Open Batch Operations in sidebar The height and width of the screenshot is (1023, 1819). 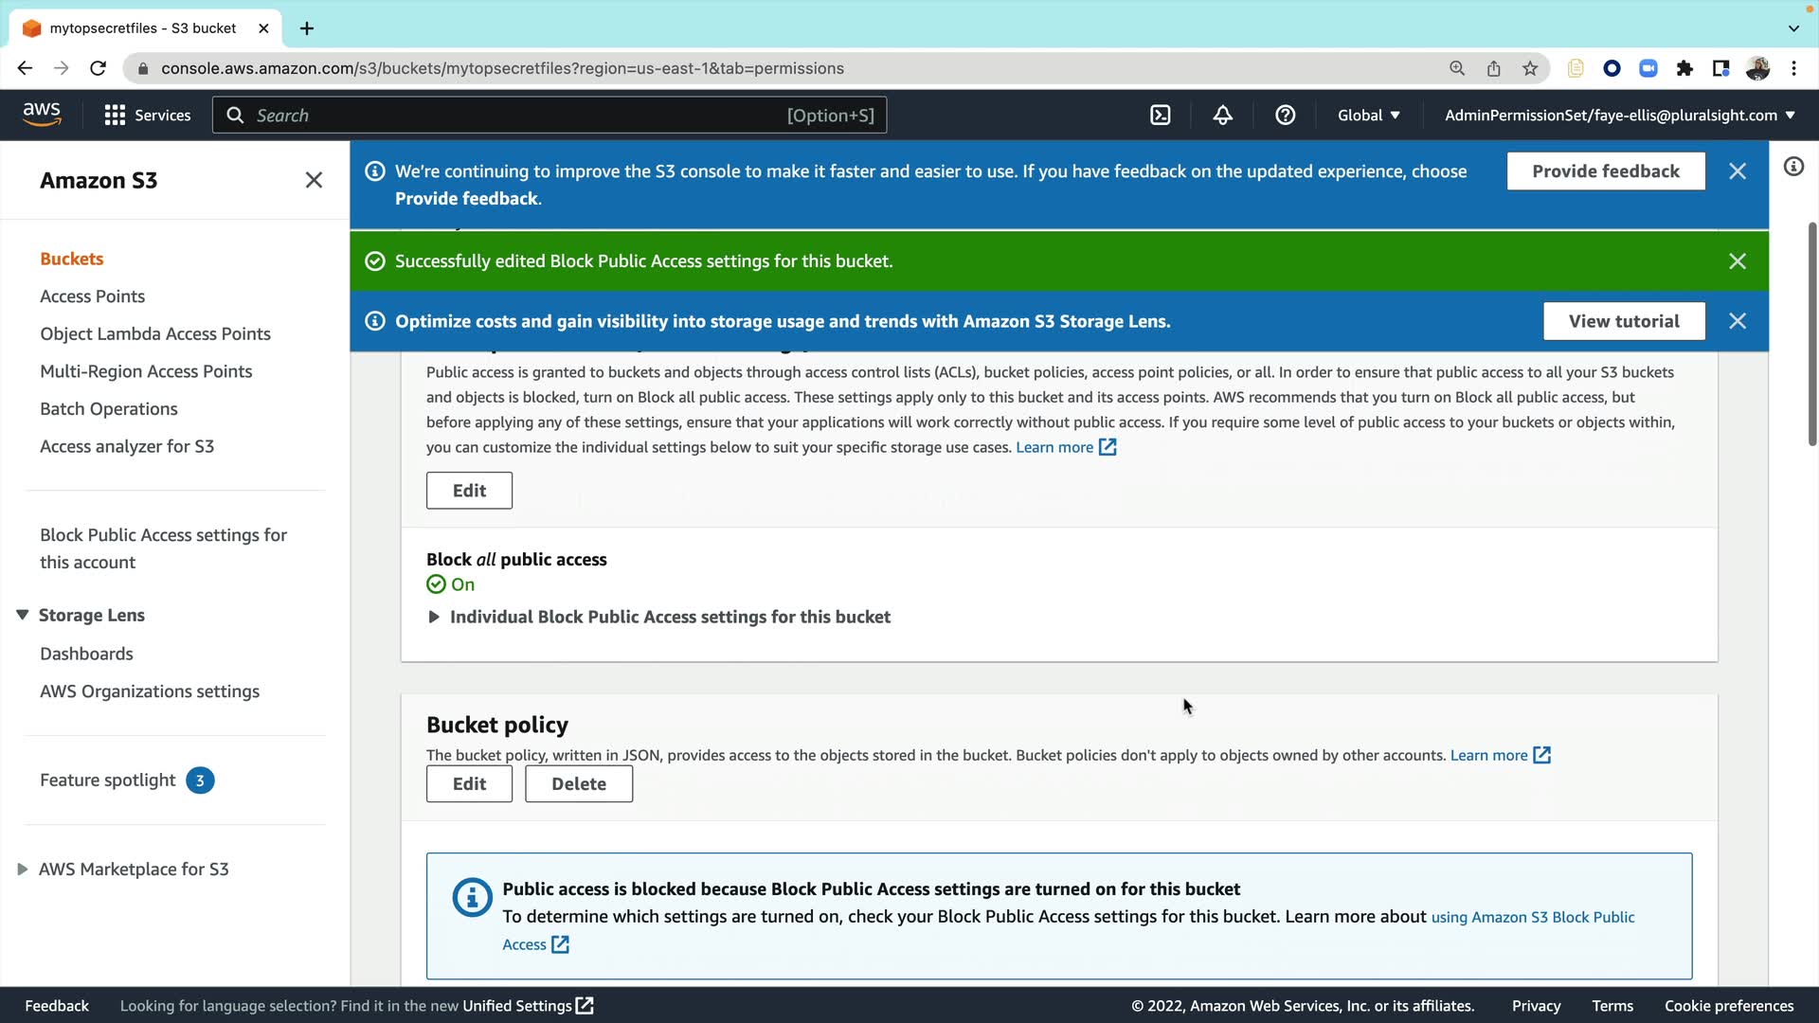(108, 409)
